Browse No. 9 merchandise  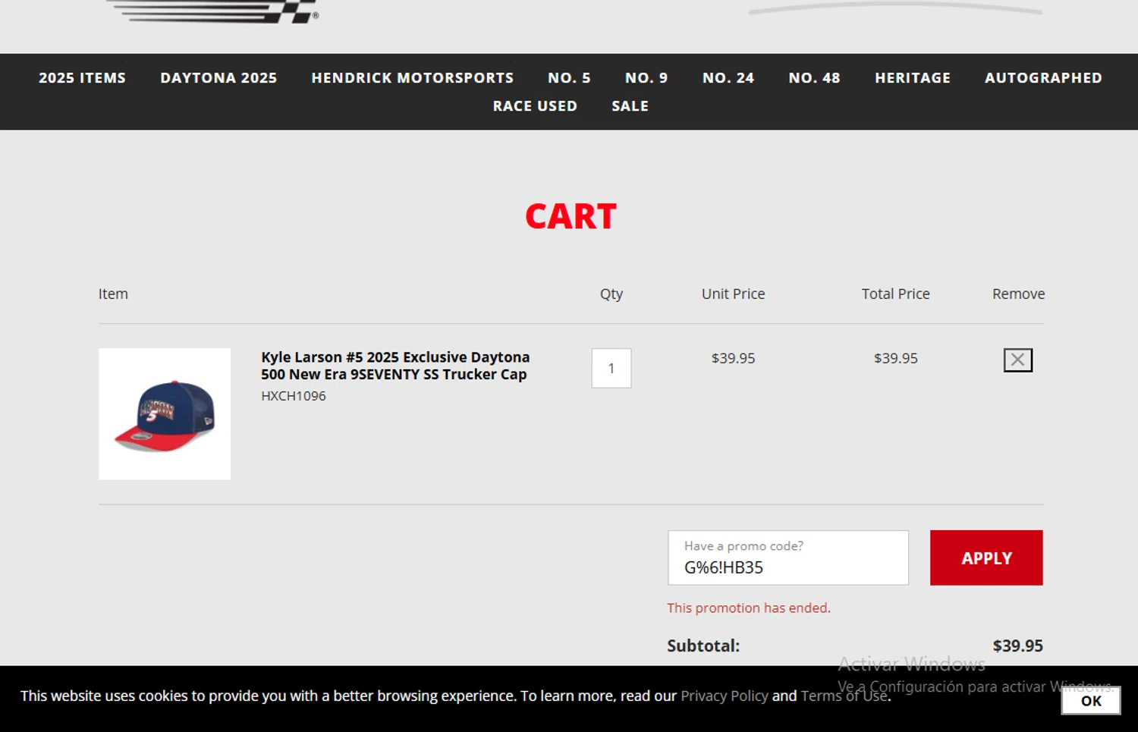pos(646,78)
